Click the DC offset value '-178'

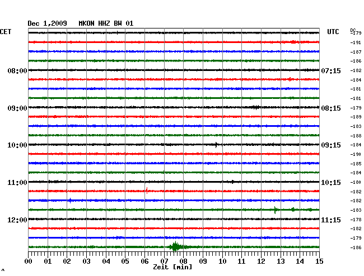(356, 220)
